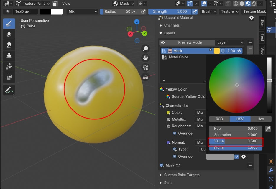Viewport: 276px width, 189px height.
Task: Open the Brush settings dropdown
Action: click(209, 11)
